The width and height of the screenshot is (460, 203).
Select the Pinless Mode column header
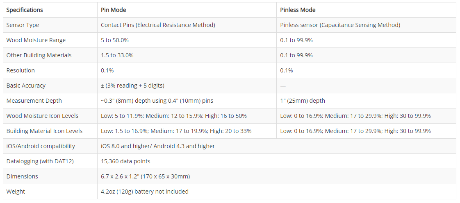298,10
